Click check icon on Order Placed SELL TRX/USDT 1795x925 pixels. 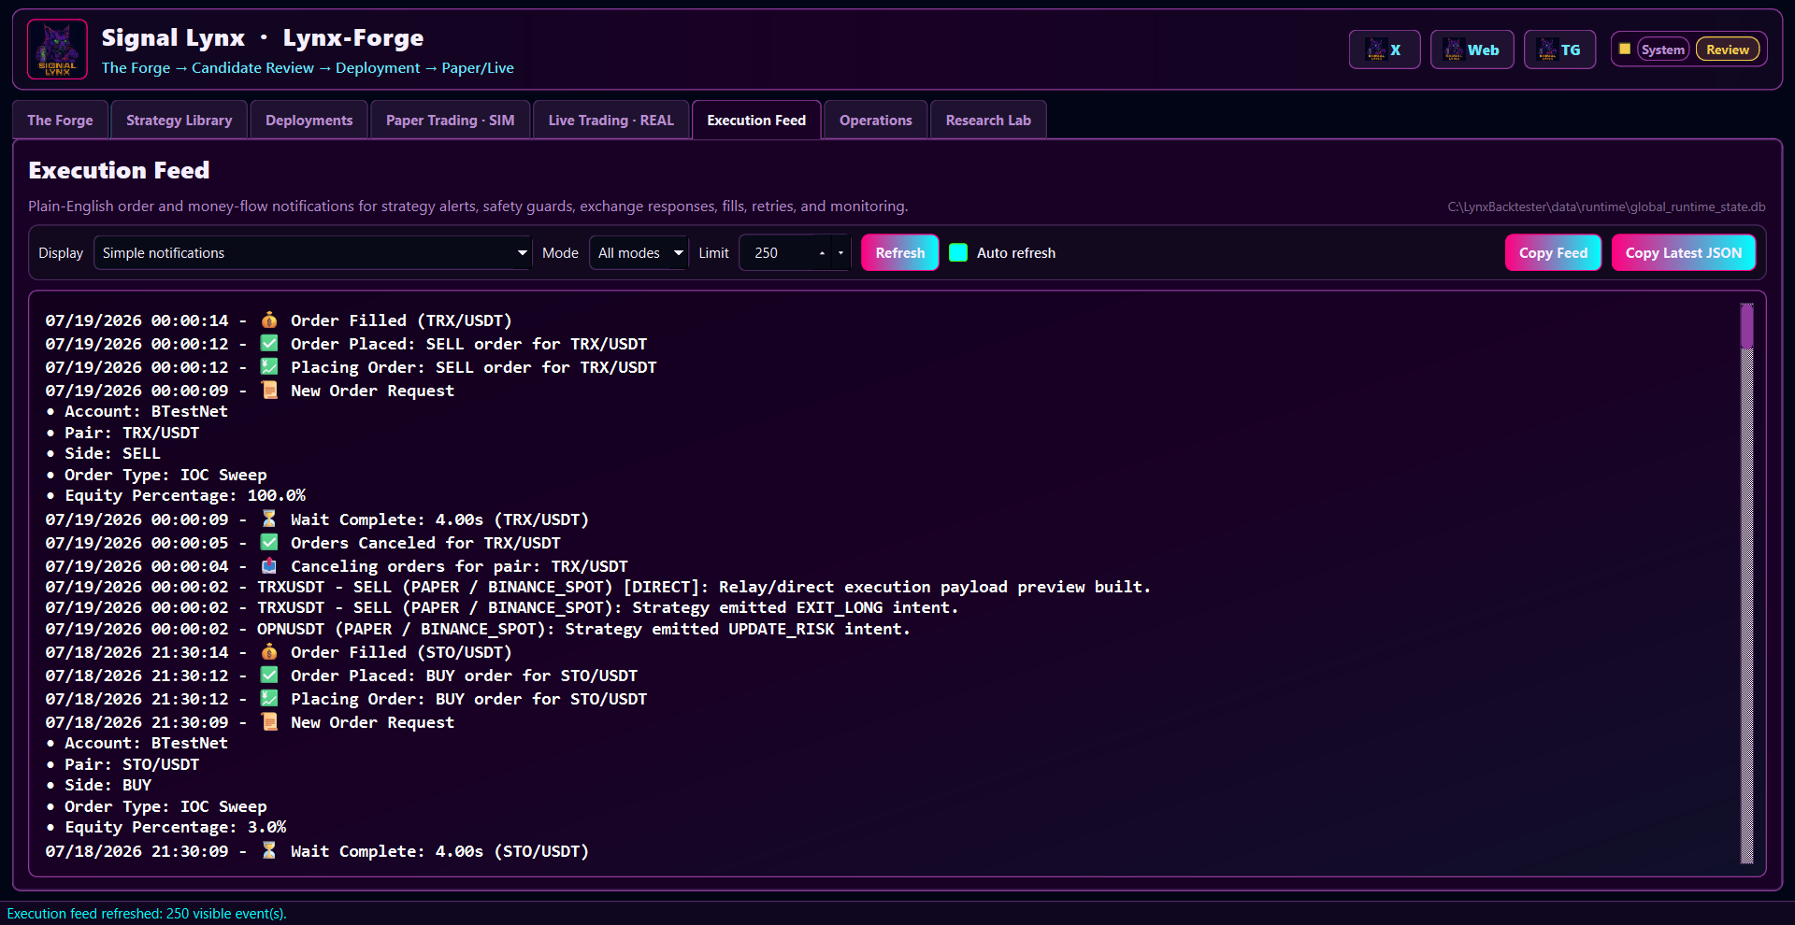tap(269, 344)
